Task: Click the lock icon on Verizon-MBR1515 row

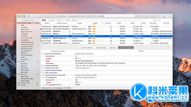Action: (x=70, y=43)
